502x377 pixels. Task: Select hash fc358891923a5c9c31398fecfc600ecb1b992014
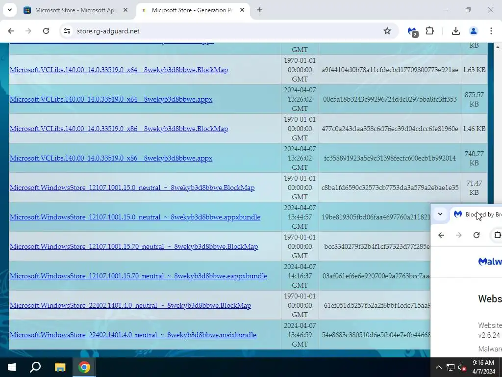click(x=390, y=159)
